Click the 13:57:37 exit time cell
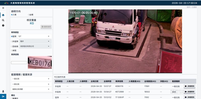 [108, 86]
